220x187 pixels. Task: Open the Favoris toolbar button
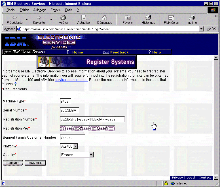tap(128, 20)
